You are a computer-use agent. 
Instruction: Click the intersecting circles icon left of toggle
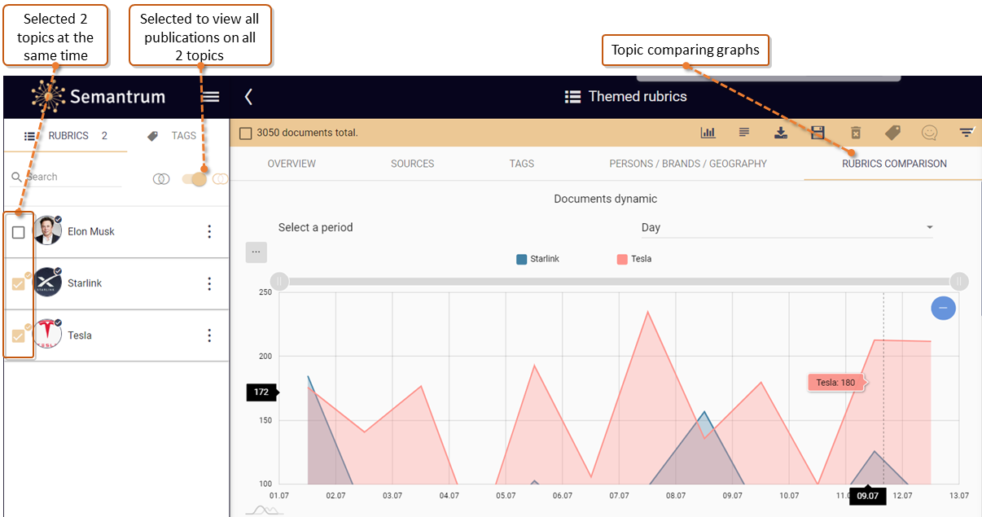[x=161, y=179]
